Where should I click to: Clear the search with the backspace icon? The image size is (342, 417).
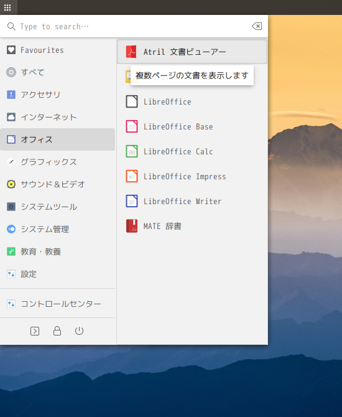pyautogui.click(x=257, y=26)
